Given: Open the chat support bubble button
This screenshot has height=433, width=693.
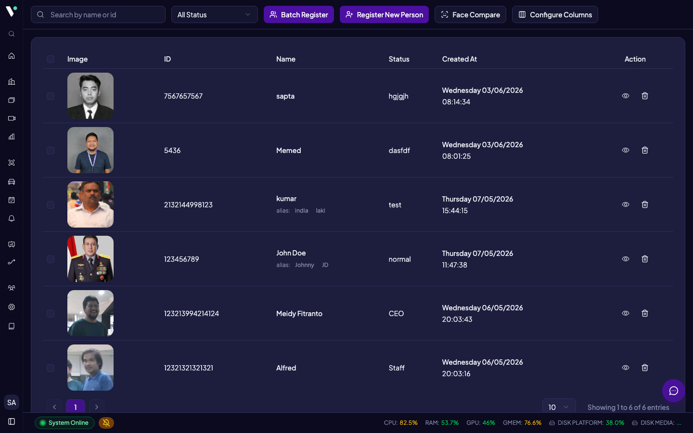Looking at the screenshot, I should (x=673, y=391).
